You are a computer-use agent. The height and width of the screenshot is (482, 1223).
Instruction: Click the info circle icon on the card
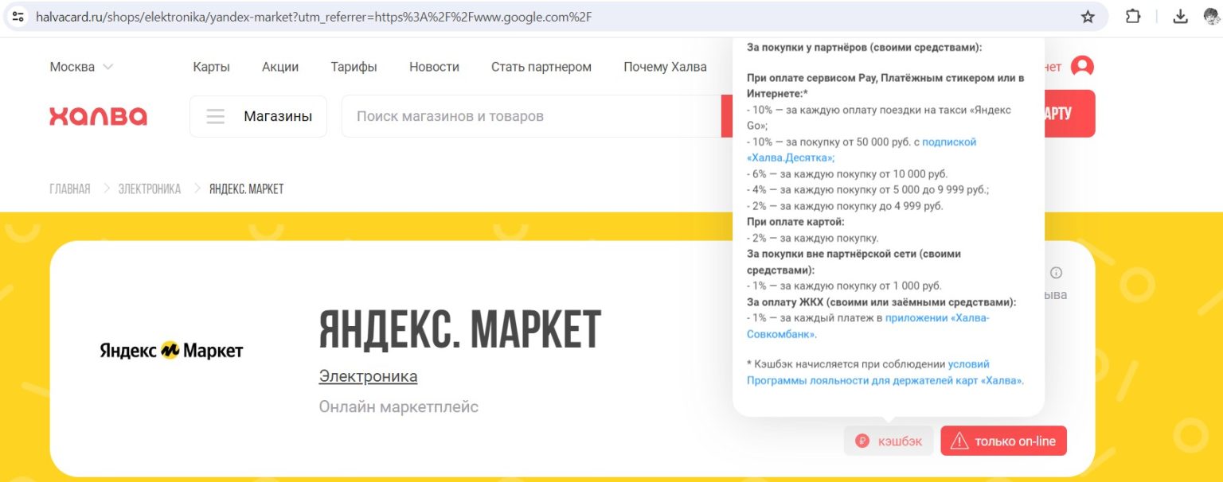pos(1056,273)
